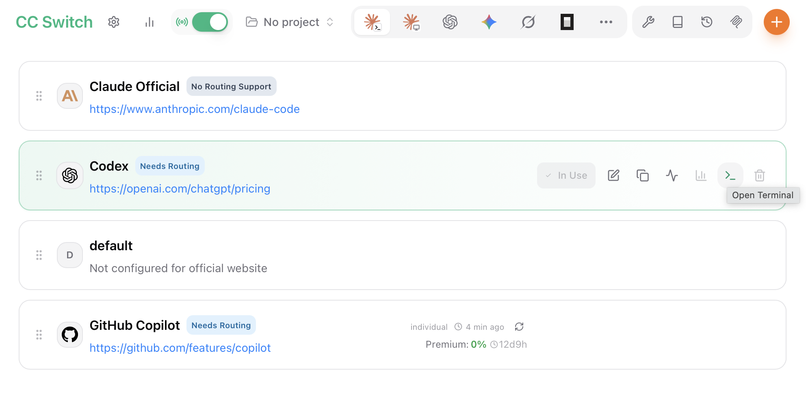806x394 pixels.
Task: Click the paperclip icon in toolbar
Action: click(736, 22)
